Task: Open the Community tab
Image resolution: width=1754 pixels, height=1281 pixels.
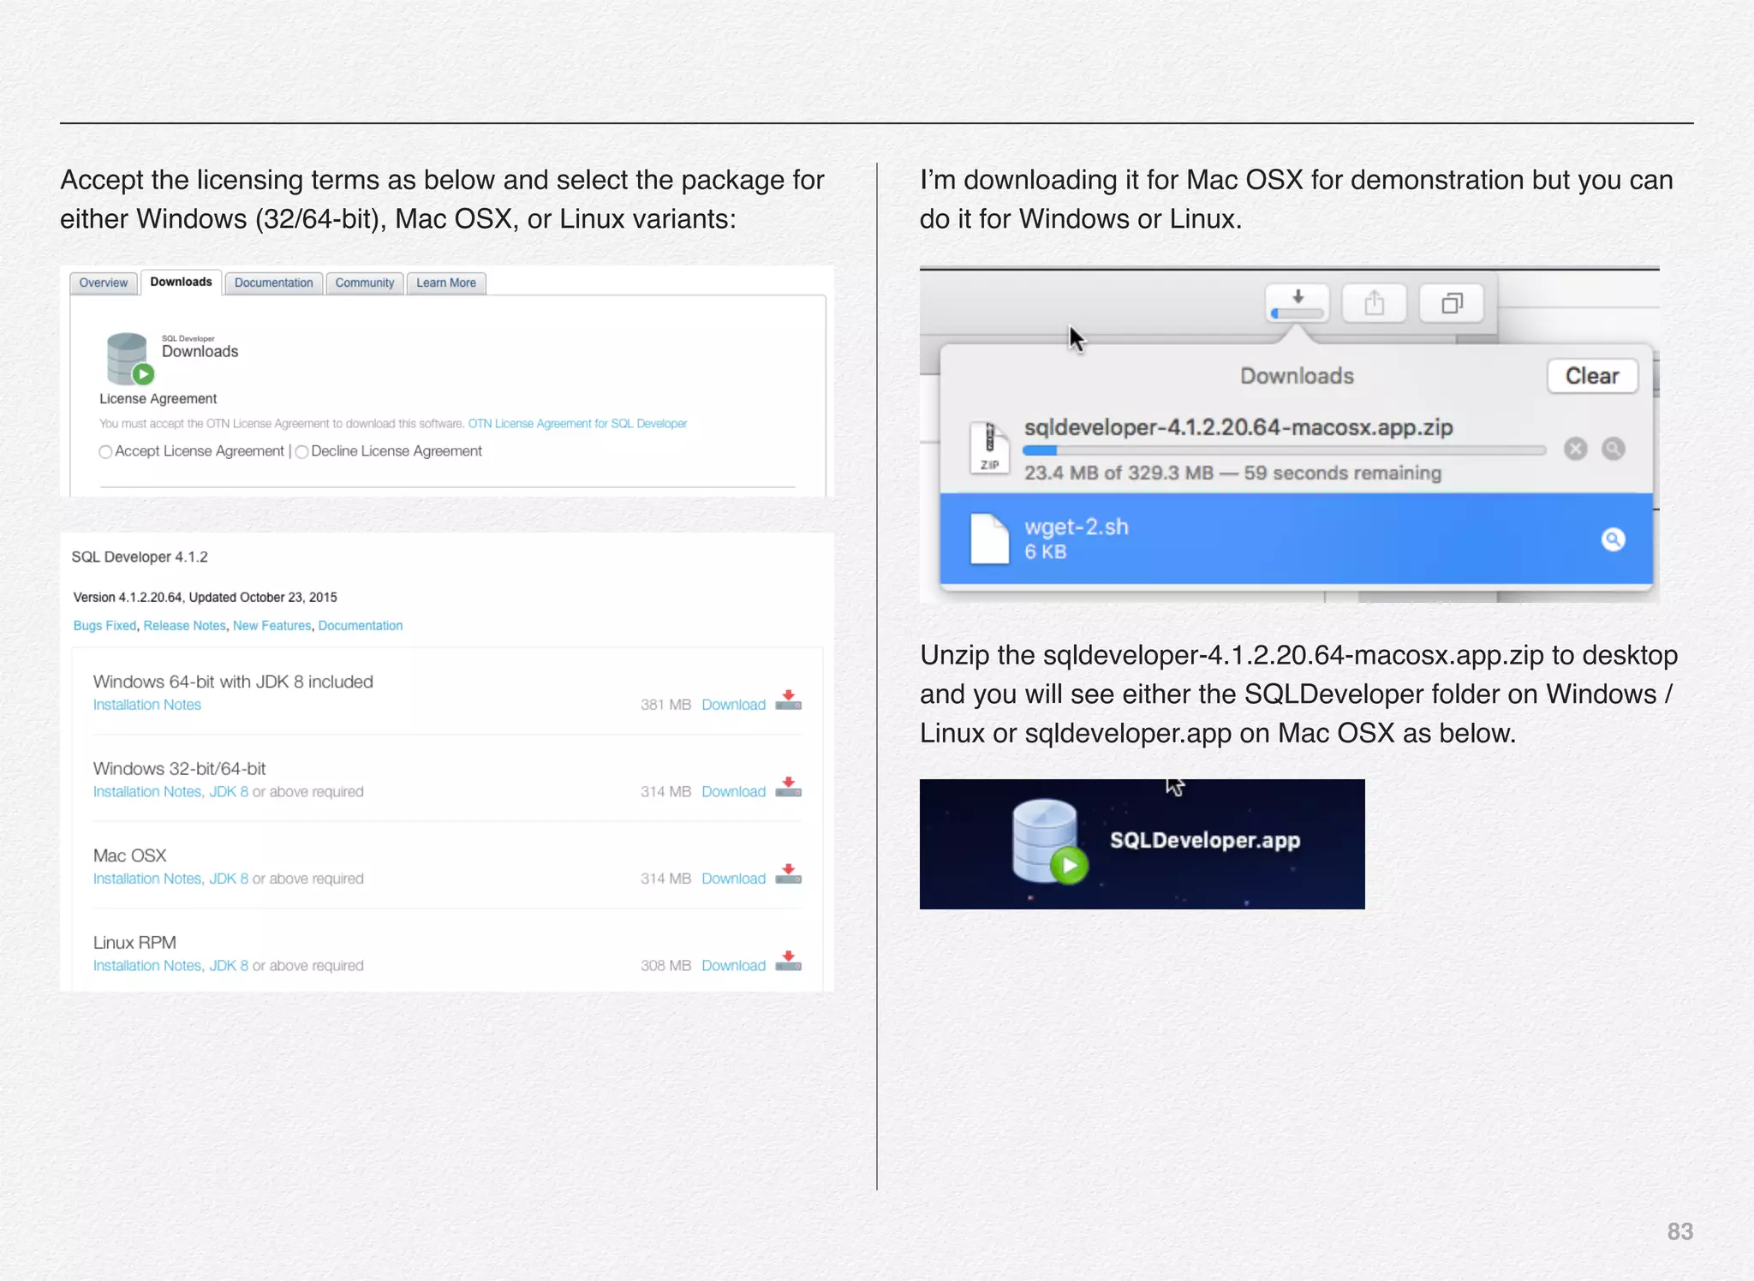Action: [x=365, y=283]
